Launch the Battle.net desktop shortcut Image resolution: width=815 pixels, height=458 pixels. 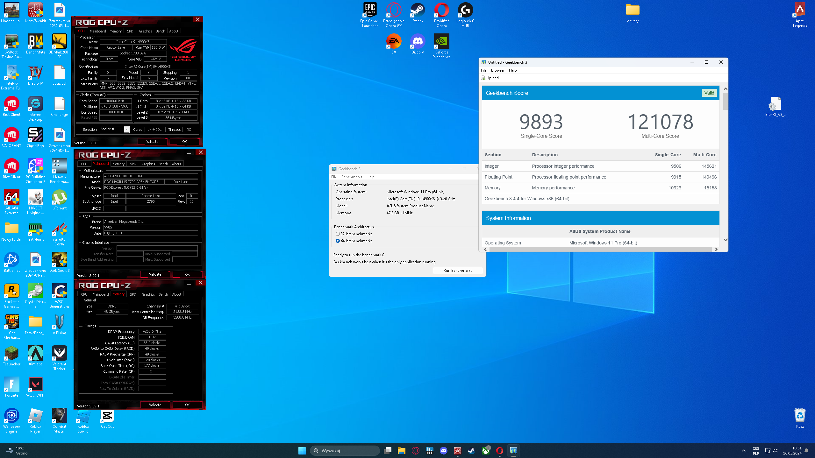pyautogui.click(x=11, y=262)
